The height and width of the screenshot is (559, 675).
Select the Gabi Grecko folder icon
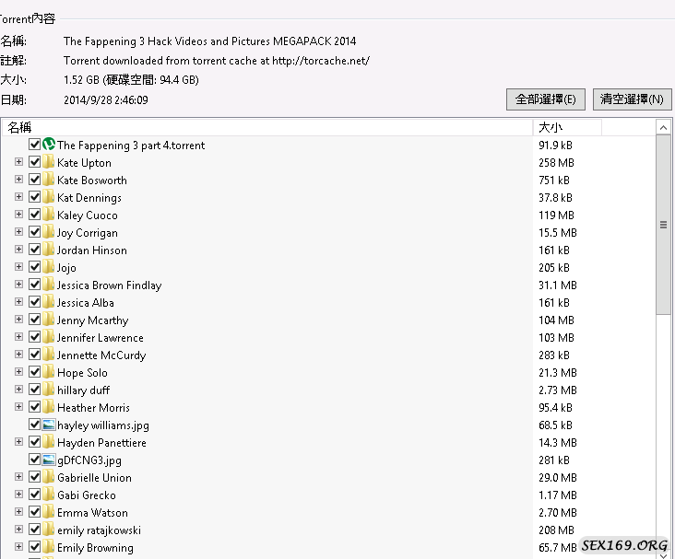coord(49,495)
